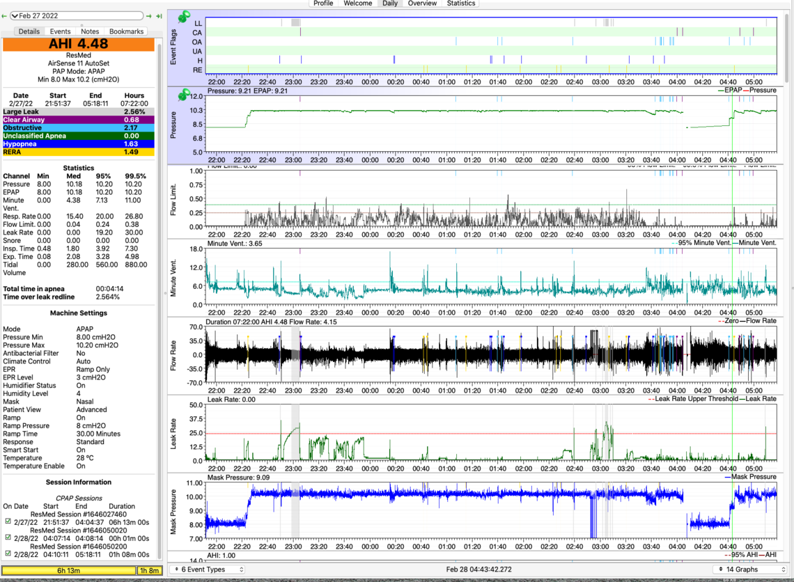Open the Notes tab in the left panel
Screen dimensions: 794x582
[x=90, y=31]
